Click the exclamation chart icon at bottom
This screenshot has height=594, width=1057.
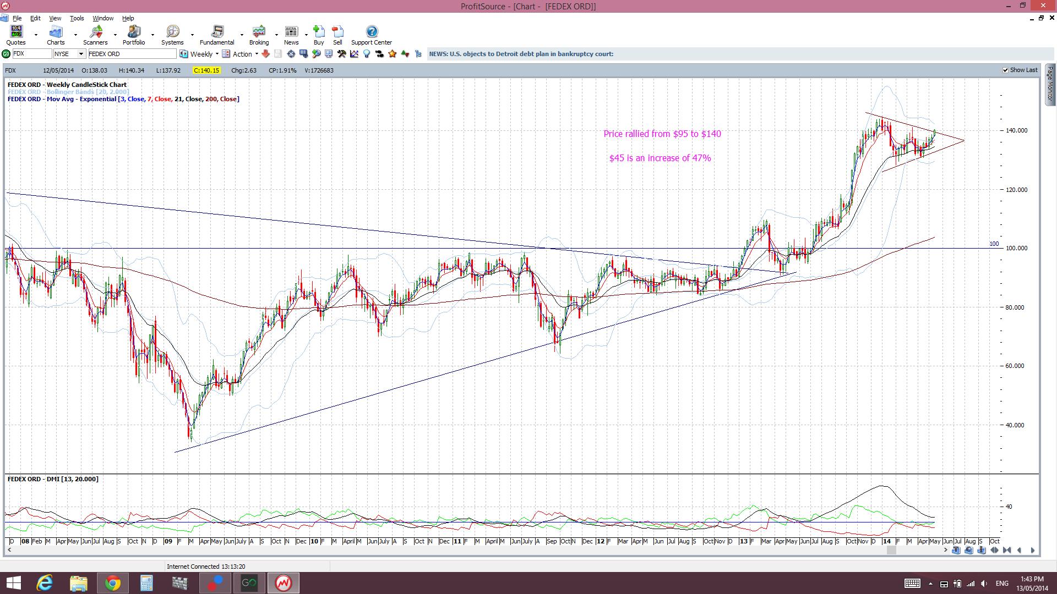pyautogui.click(x=982, y=550)
